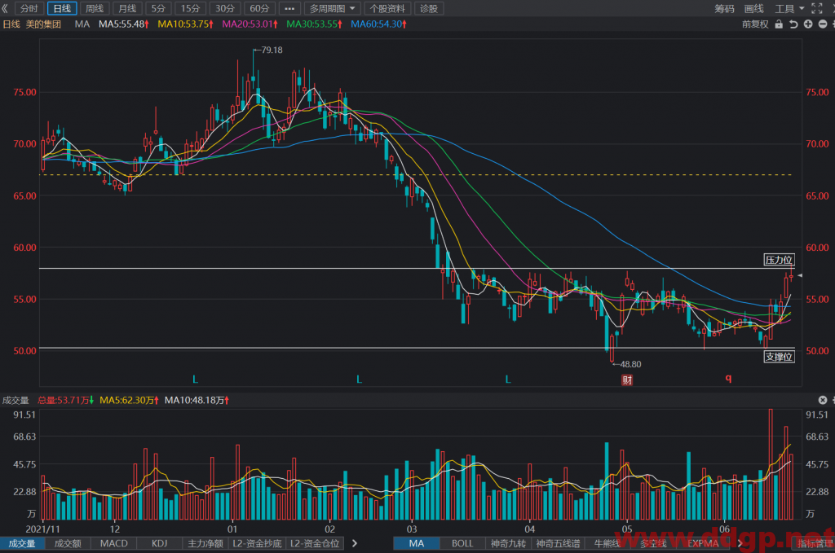Click the double left chevron back icon
Viewport: 835px width, 553px height.
pos(6,8)
